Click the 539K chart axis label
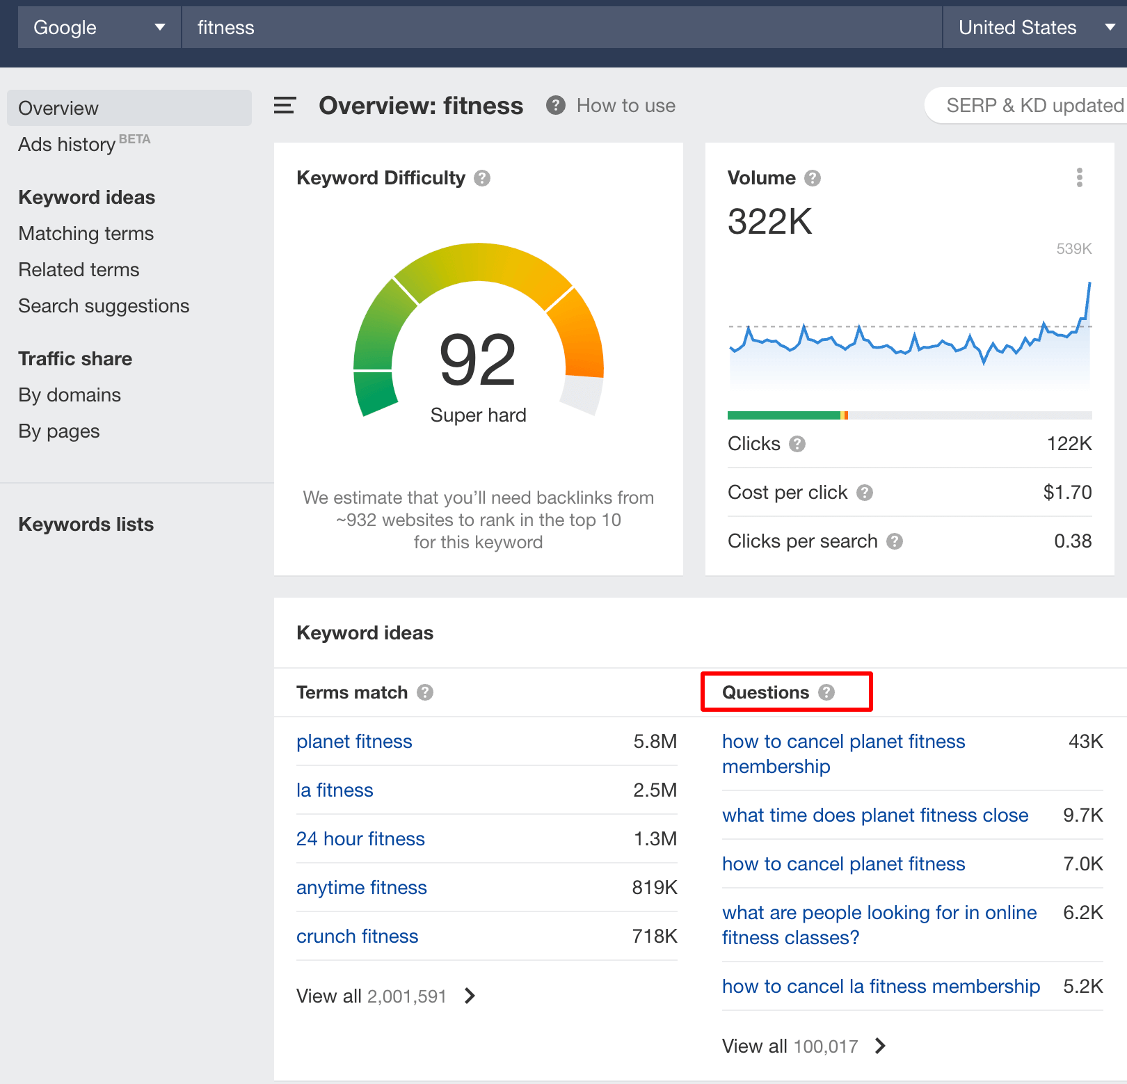 [1074, 249]
